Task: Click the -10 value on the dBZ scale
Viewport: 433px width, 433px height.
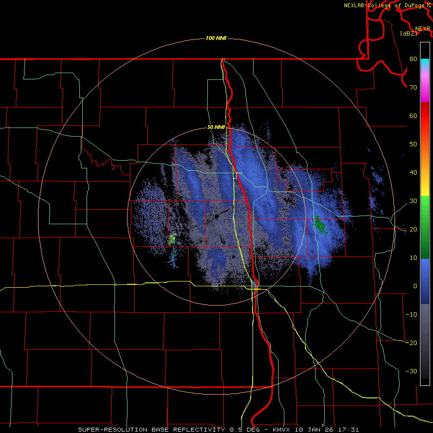Action: tap(411, 315)
